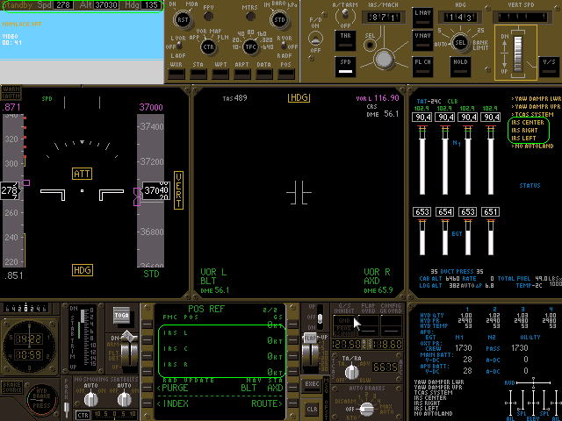Click the rudder trim CTR button

[x=83, y=415]
